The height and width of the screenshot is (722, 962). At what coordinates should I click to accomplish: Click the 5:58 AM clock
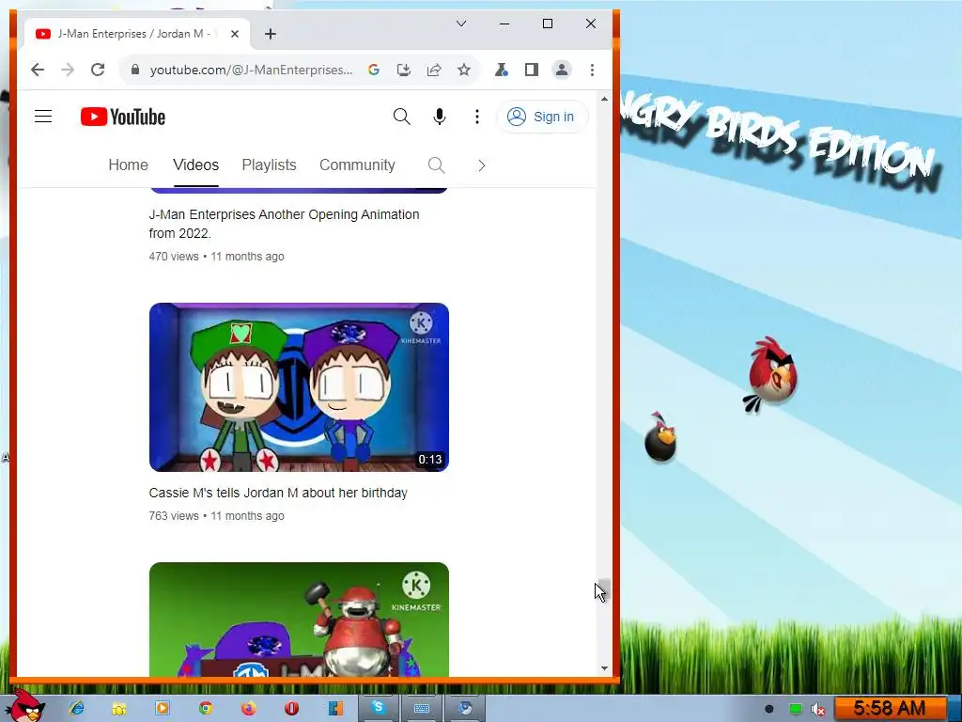890,708
